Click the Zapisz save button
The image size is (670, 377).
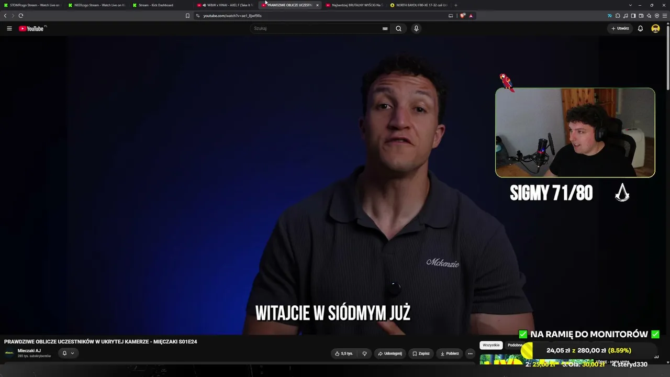(x=421, y=353)
